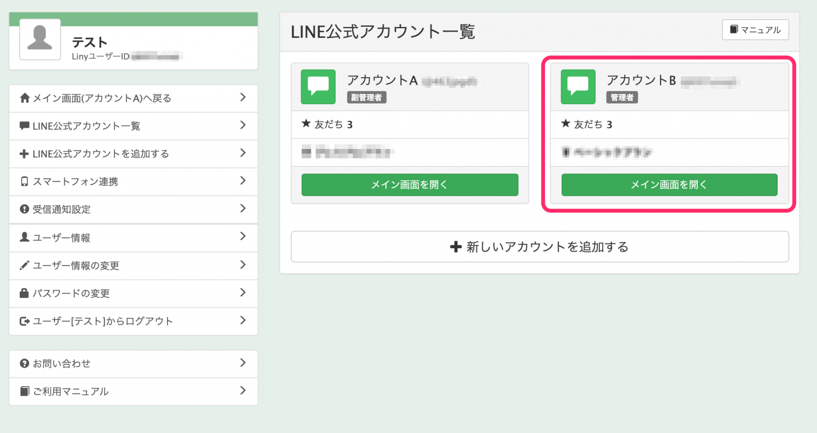Click the green chat icon of アカウントB

click(x=578, y=87)
